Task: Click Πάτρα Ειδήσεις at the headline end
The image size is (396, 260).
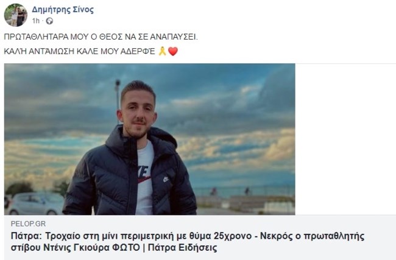Action: [182, 247]
